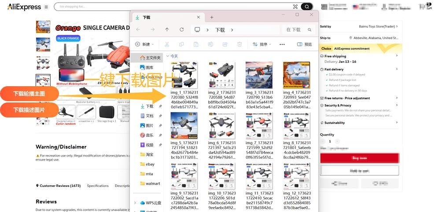Open the three-dot more options menu
Image resolution: width=435 pixels, height=212 pixels.
282,44
